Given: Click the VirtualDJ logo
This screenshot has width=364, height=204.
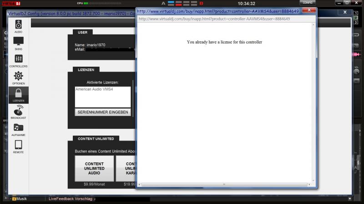Looking at the screenshot, I should (x=11, y=3).
